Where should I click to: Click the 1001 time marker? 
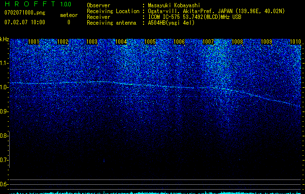[33, 42]
